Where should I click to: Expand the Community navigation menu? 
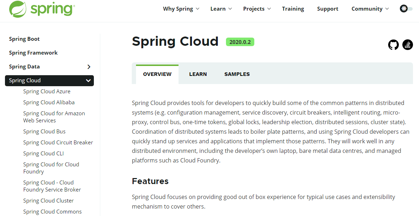coord(370,9)
